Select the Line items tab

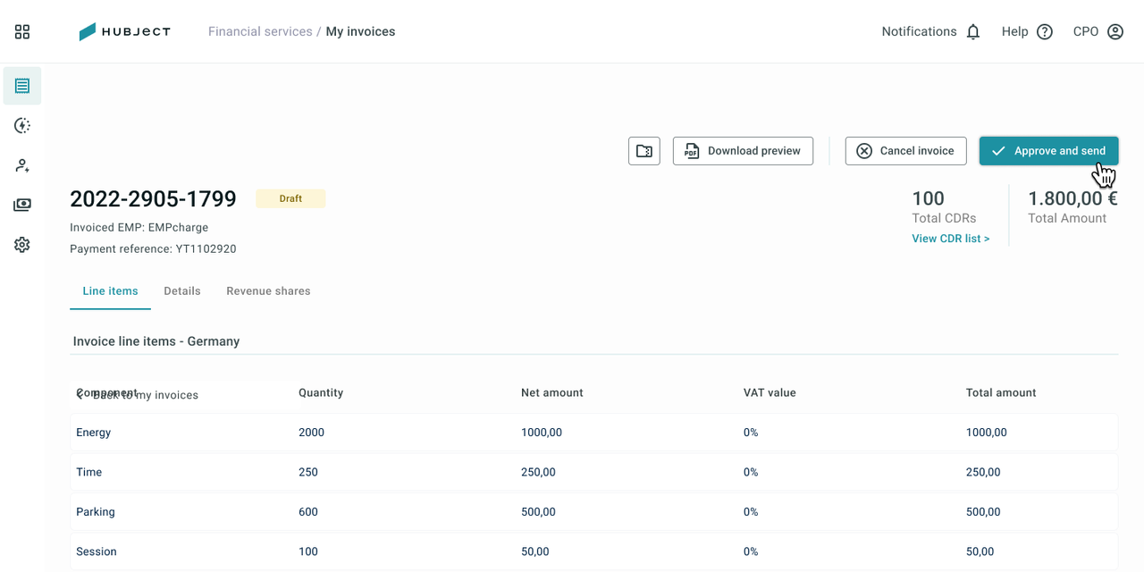click(110, 291)
